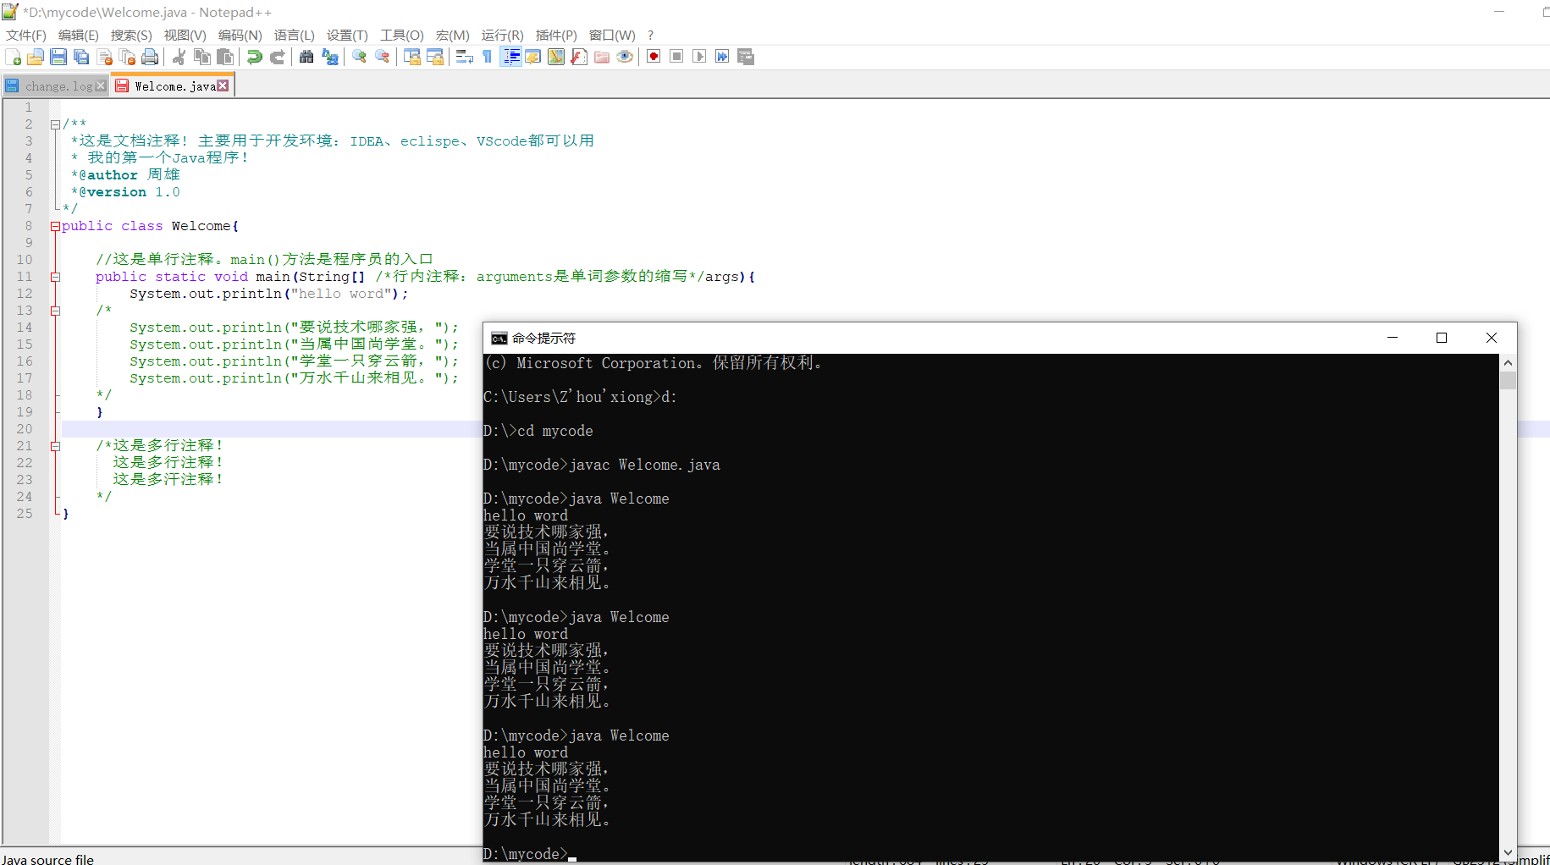Zoom out using magnifier minus icon
Screen dimensions: 1550x865
point(382,57)
